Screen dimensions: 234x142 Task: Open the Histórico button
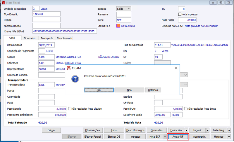(x=219, y=137)
